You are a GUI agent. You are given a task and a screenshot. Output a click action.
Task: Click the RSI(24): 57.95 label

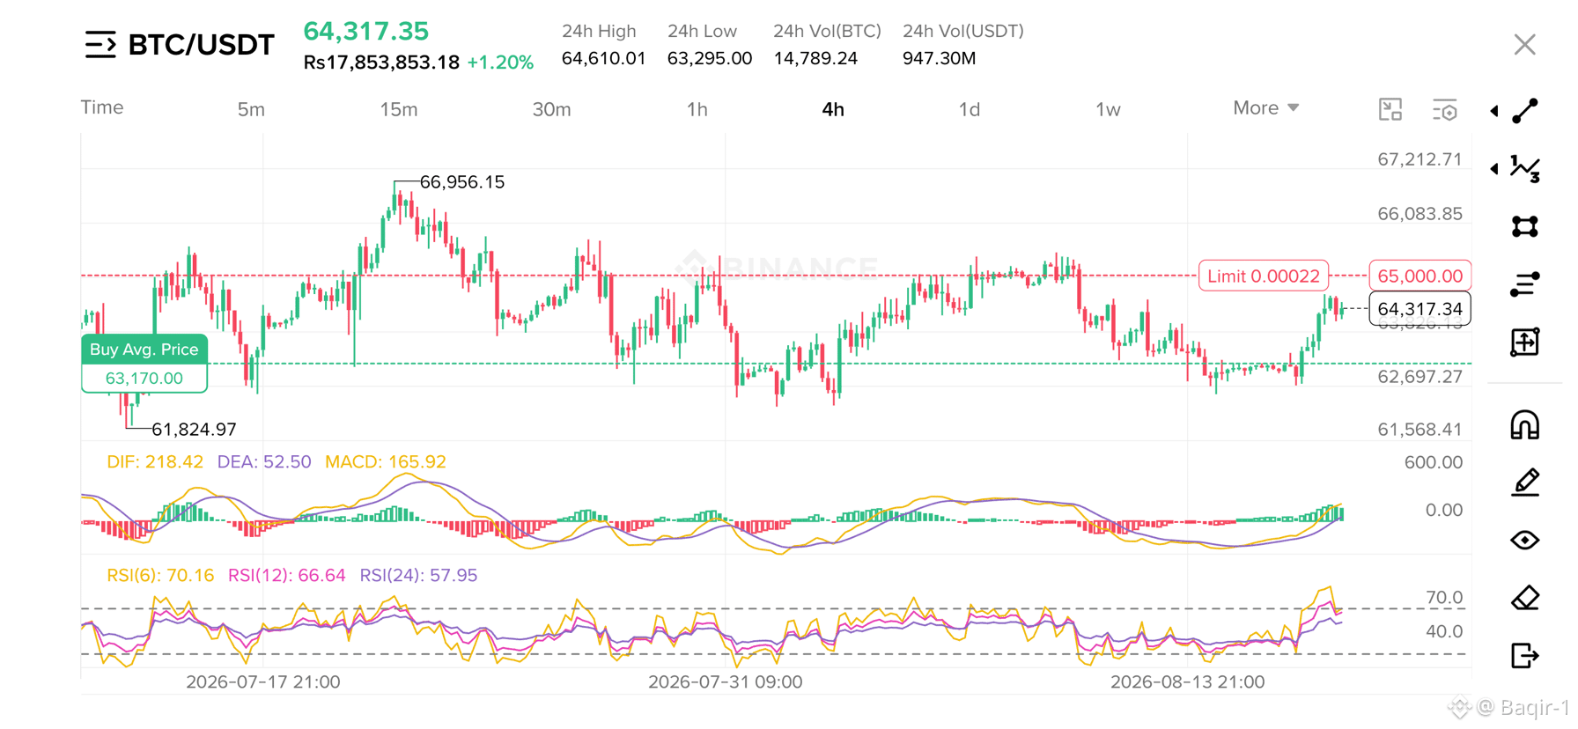[x=419, y=575]
